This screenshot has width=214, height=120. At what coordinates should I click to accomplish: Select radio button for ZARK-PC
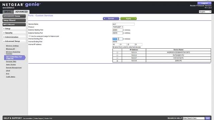(117, 61)
